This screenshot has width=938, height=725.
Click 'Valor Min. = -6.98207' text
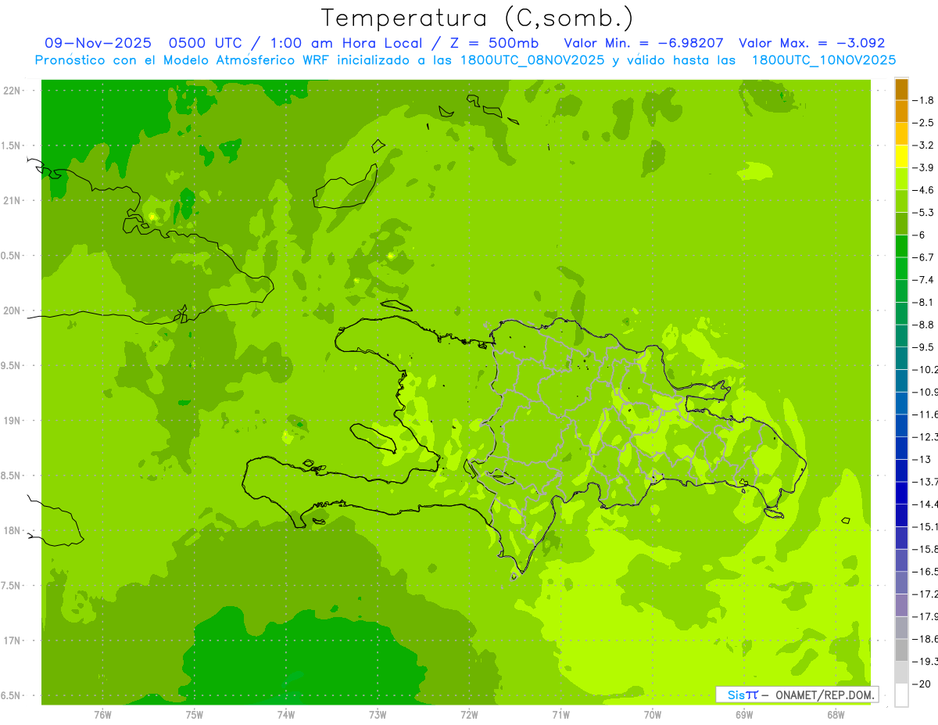pos(644,43)
